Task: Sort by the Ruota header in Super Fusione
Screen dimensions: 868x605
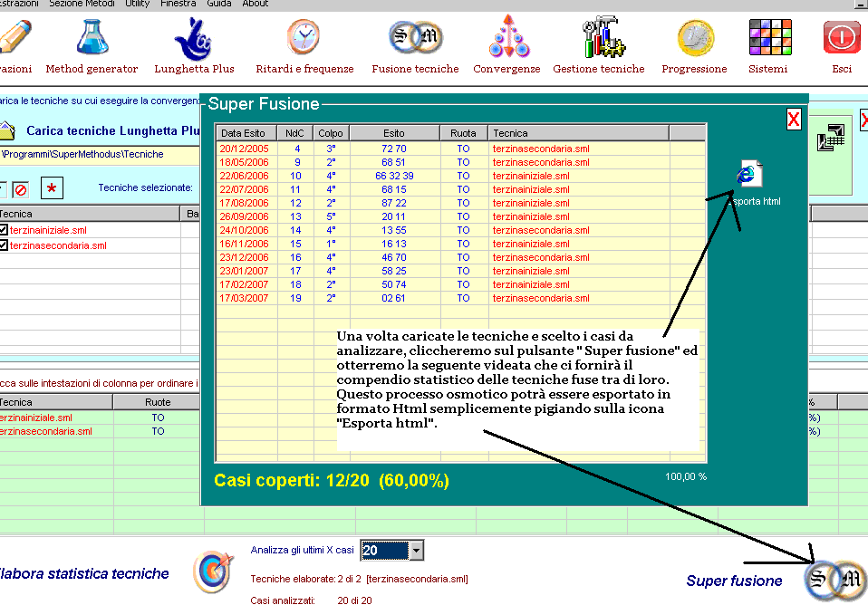Action: click(463, 133)
